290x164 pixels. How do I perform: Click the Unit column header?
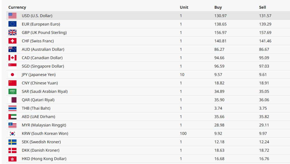(x=184, y=7)
